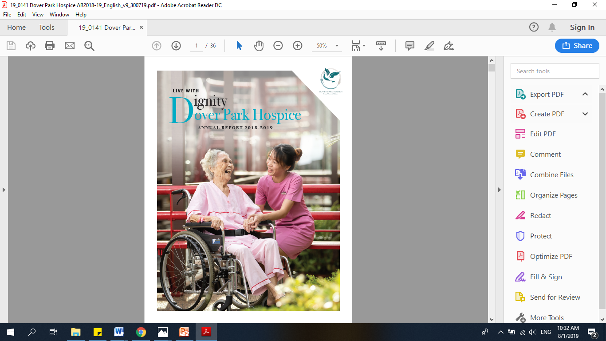Image resolution: width=606 pixels, height=341 pixels.
Task: Open the Edit menu
Action: [22, 15]
